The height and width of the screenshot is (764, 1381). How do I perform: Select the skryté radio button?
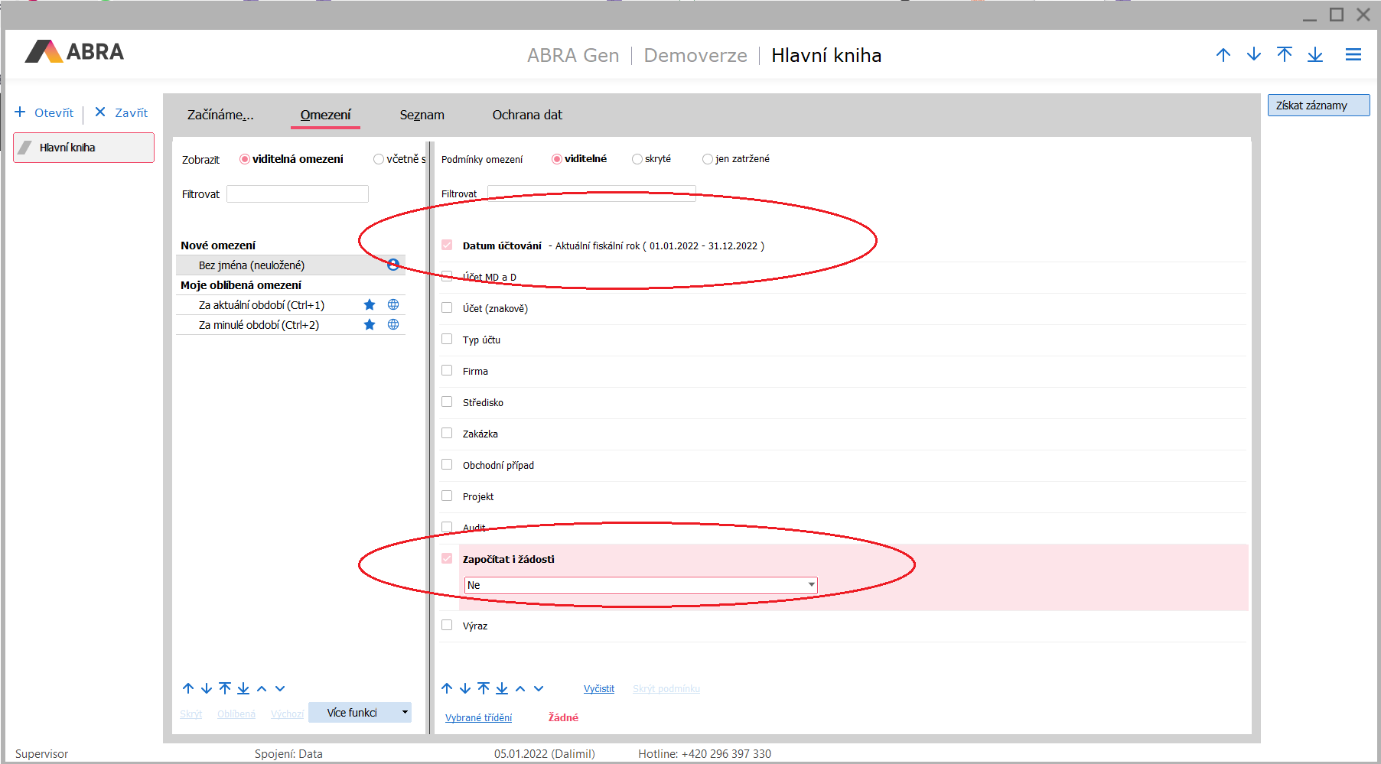(x=637, y=159)
